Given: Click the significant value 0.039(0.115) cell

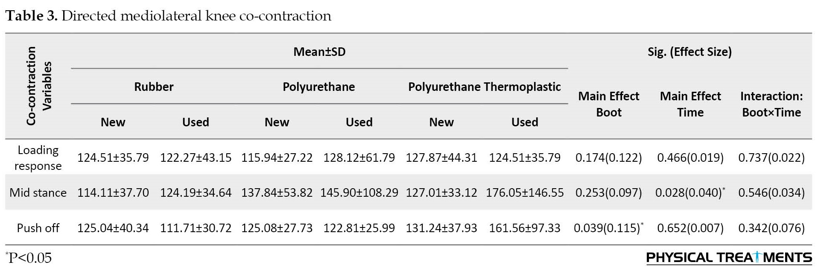Looking at the screenshot, I should 608,228.
